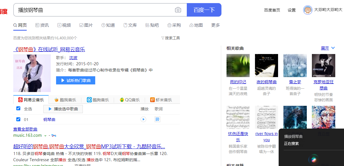The height and width of the screenshot is (166, 344).
Task: Click the 百度一下 search button
Action: [x=204, y=10]
